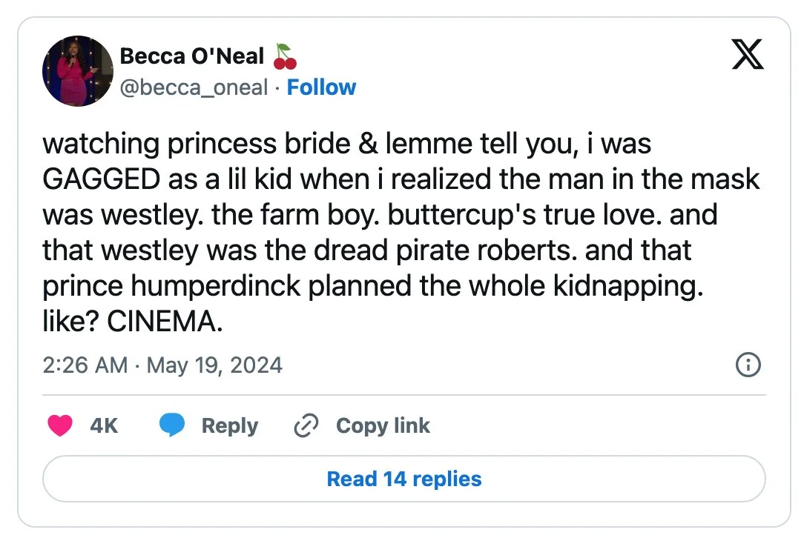The image size is (804, 541).
Task: Click the 4K like count
Action: tap(104, 425)
